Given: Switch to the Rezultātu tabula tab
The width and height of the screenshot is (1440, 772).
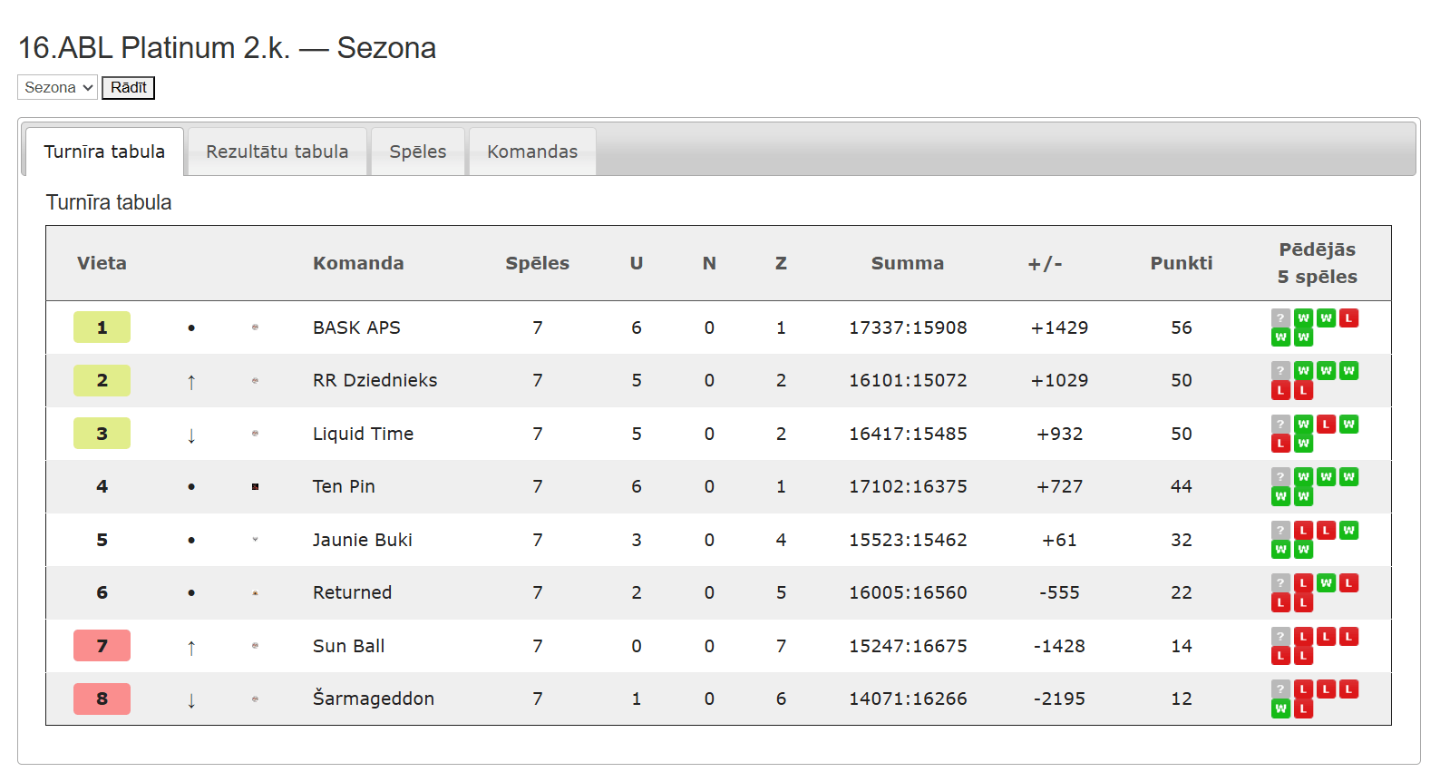Looking at the screenshot, I should tap(277, 151).
